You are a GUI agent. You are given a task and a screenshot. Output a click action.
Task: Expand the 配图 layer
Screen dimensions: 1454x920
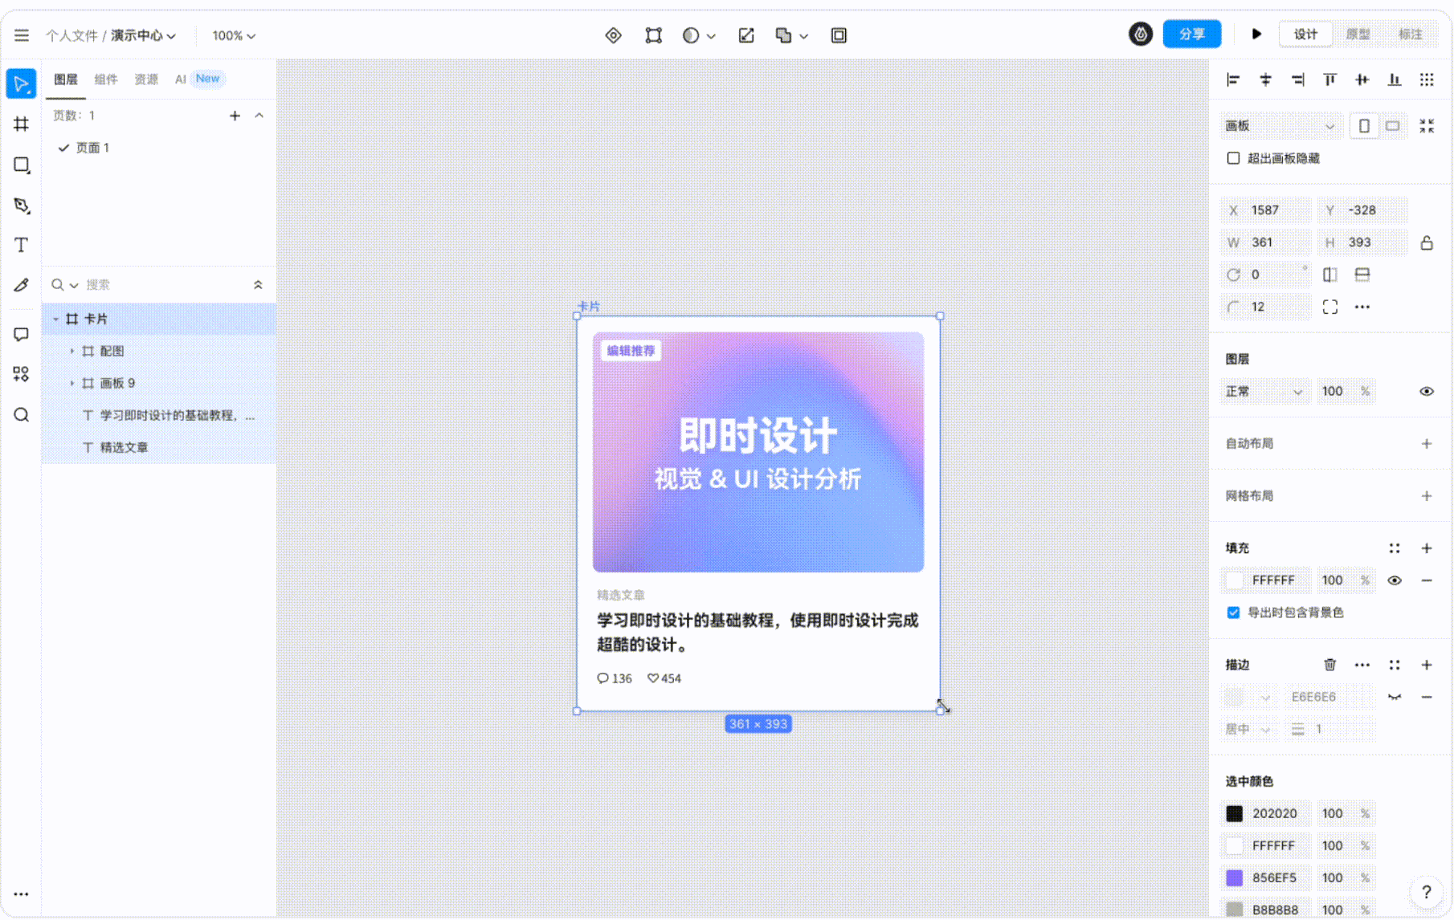71,352
